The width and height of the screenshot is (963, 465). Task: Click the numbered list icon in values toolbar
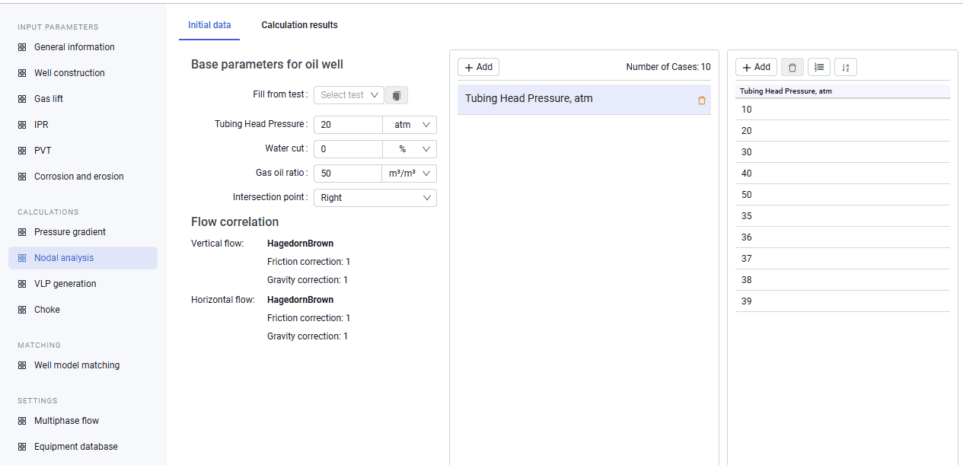[819, 67]
